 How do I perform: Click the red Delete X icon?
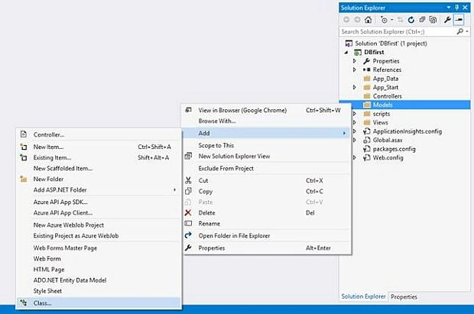click(x=188, y=212)
